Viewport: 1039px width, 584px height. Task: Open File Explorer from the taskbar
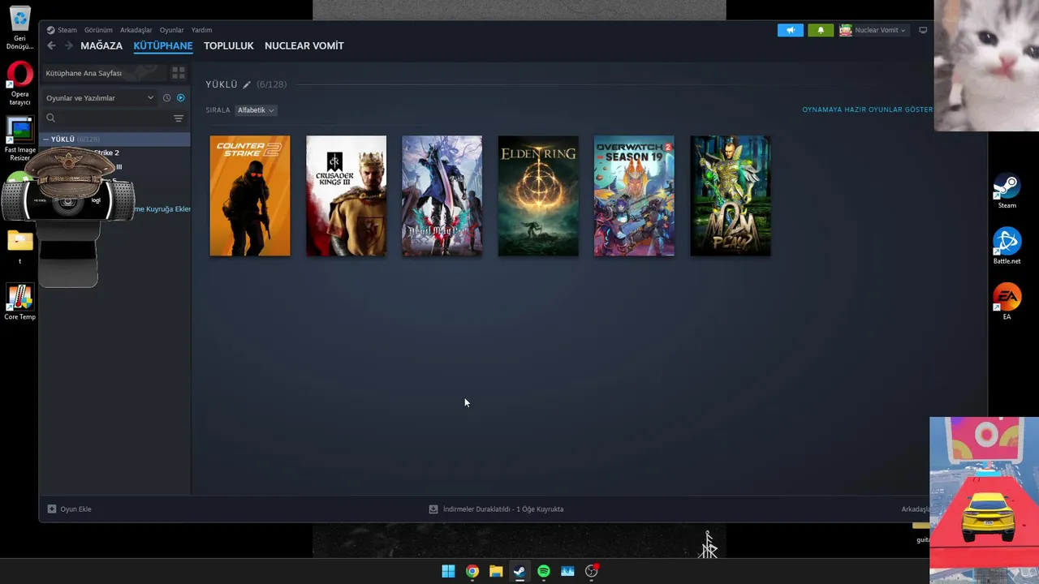tap(496, 571)
